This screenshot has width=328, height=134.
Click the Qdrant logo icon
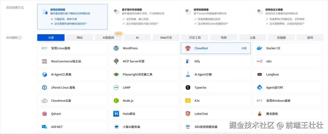click(x=44, y=114)
